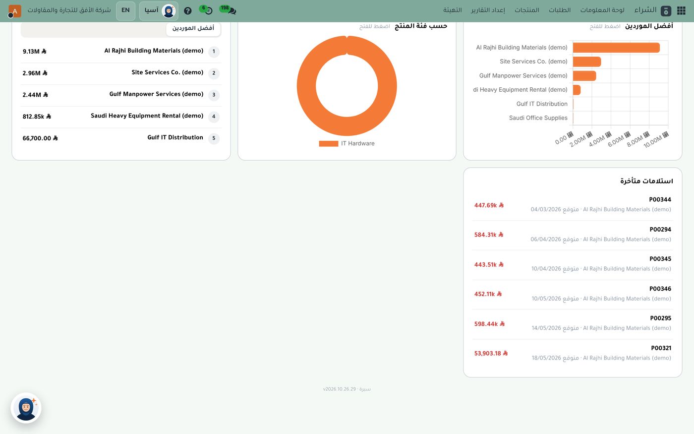Switch language with the EN button
Image resolution: width=694 pixels, height=434 pixels.
click(125, 10)
